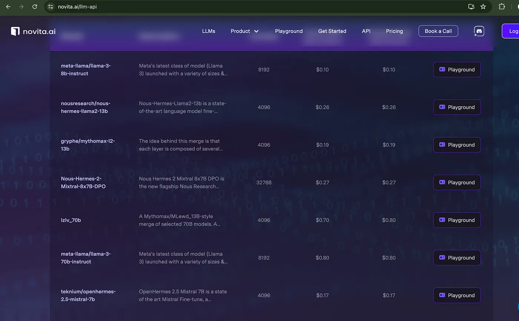Open the Discord invite icon
The height and width of the screenshot is (321, 519).
(479, 31)
